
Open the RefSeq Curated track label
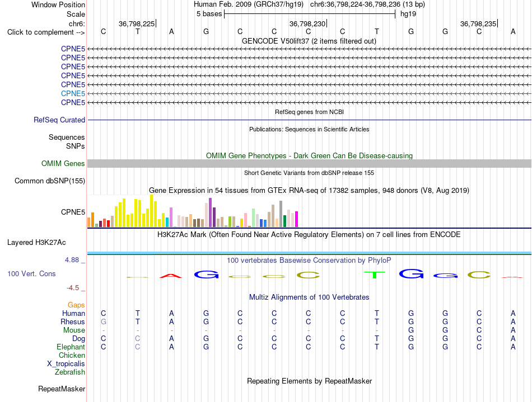59,120
